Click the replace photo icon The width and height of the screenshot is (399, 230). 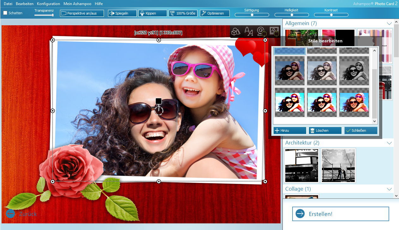pos(274,31)
